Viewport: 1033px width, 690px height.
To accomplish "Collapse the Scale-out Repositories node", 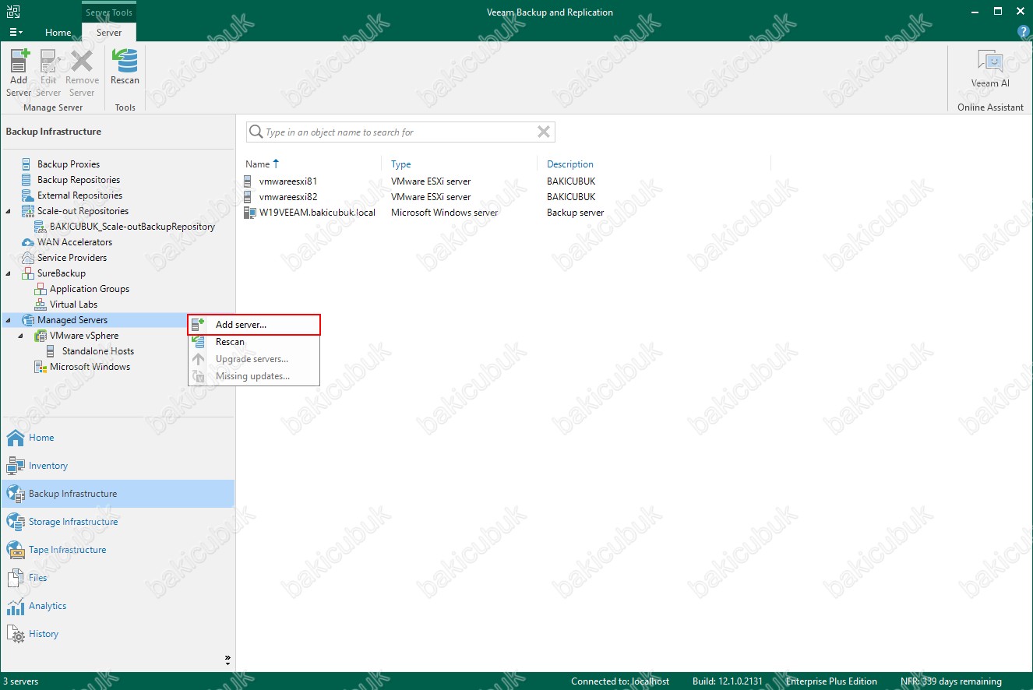I will (9, 211).
